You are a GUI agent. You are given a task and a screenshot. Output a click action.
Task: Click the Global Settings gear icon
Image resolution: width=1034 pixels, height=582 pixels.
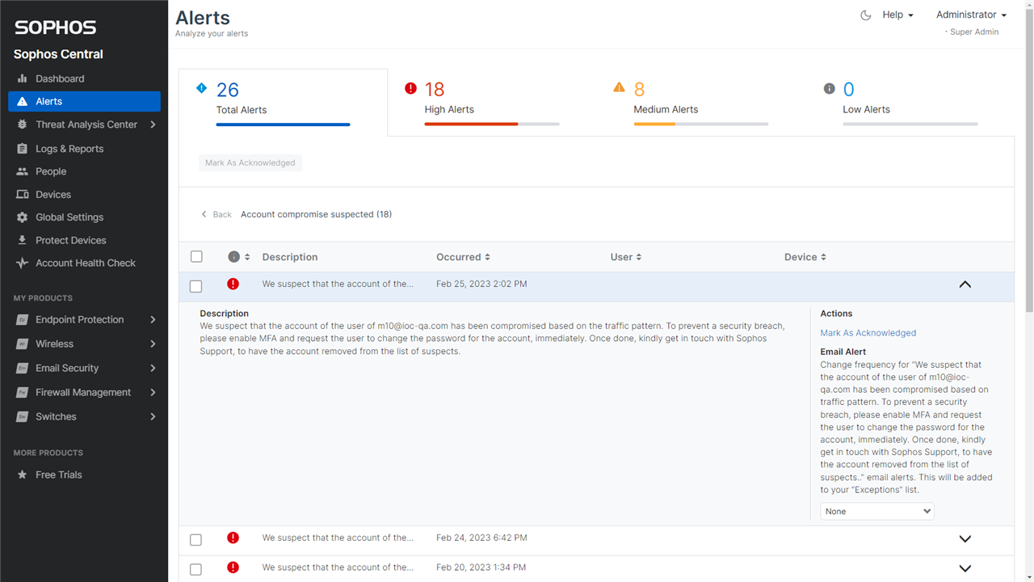[23, 217]
